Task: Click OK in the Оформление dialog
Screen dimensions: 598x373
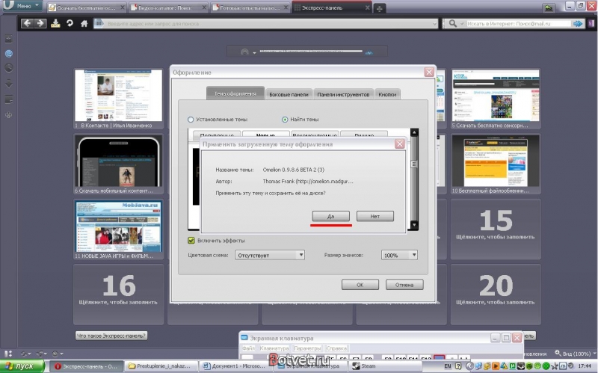Action: tap(360, 285)
